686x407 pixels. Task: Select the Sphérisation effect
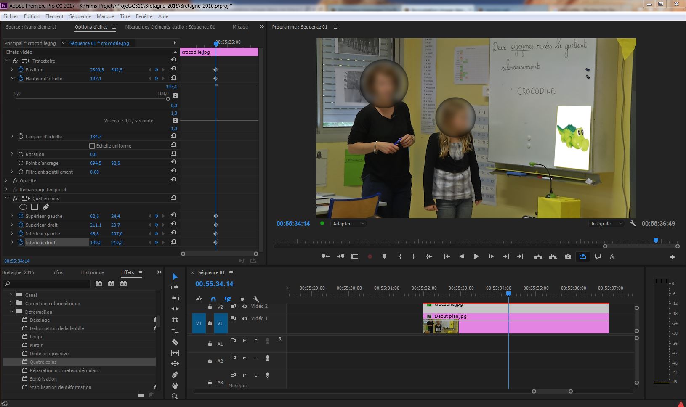pyautogui.click(x=43, y=379)
